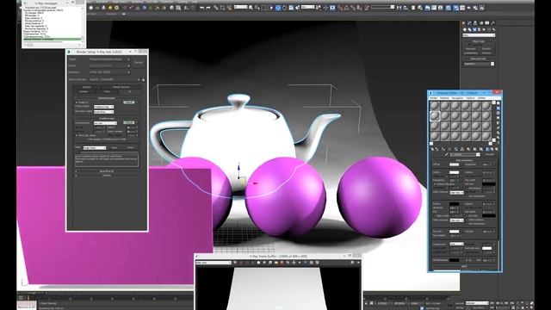Toggle Backlight icon beside material slots
Viewport: 551px width, 310px height.
coord(498,108)
